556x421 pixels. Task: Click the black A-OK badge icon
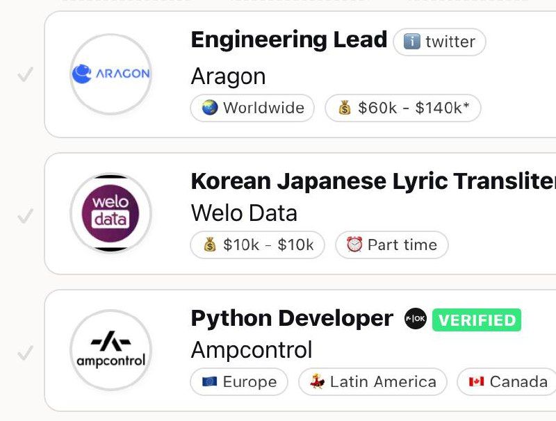coord(416,320)
